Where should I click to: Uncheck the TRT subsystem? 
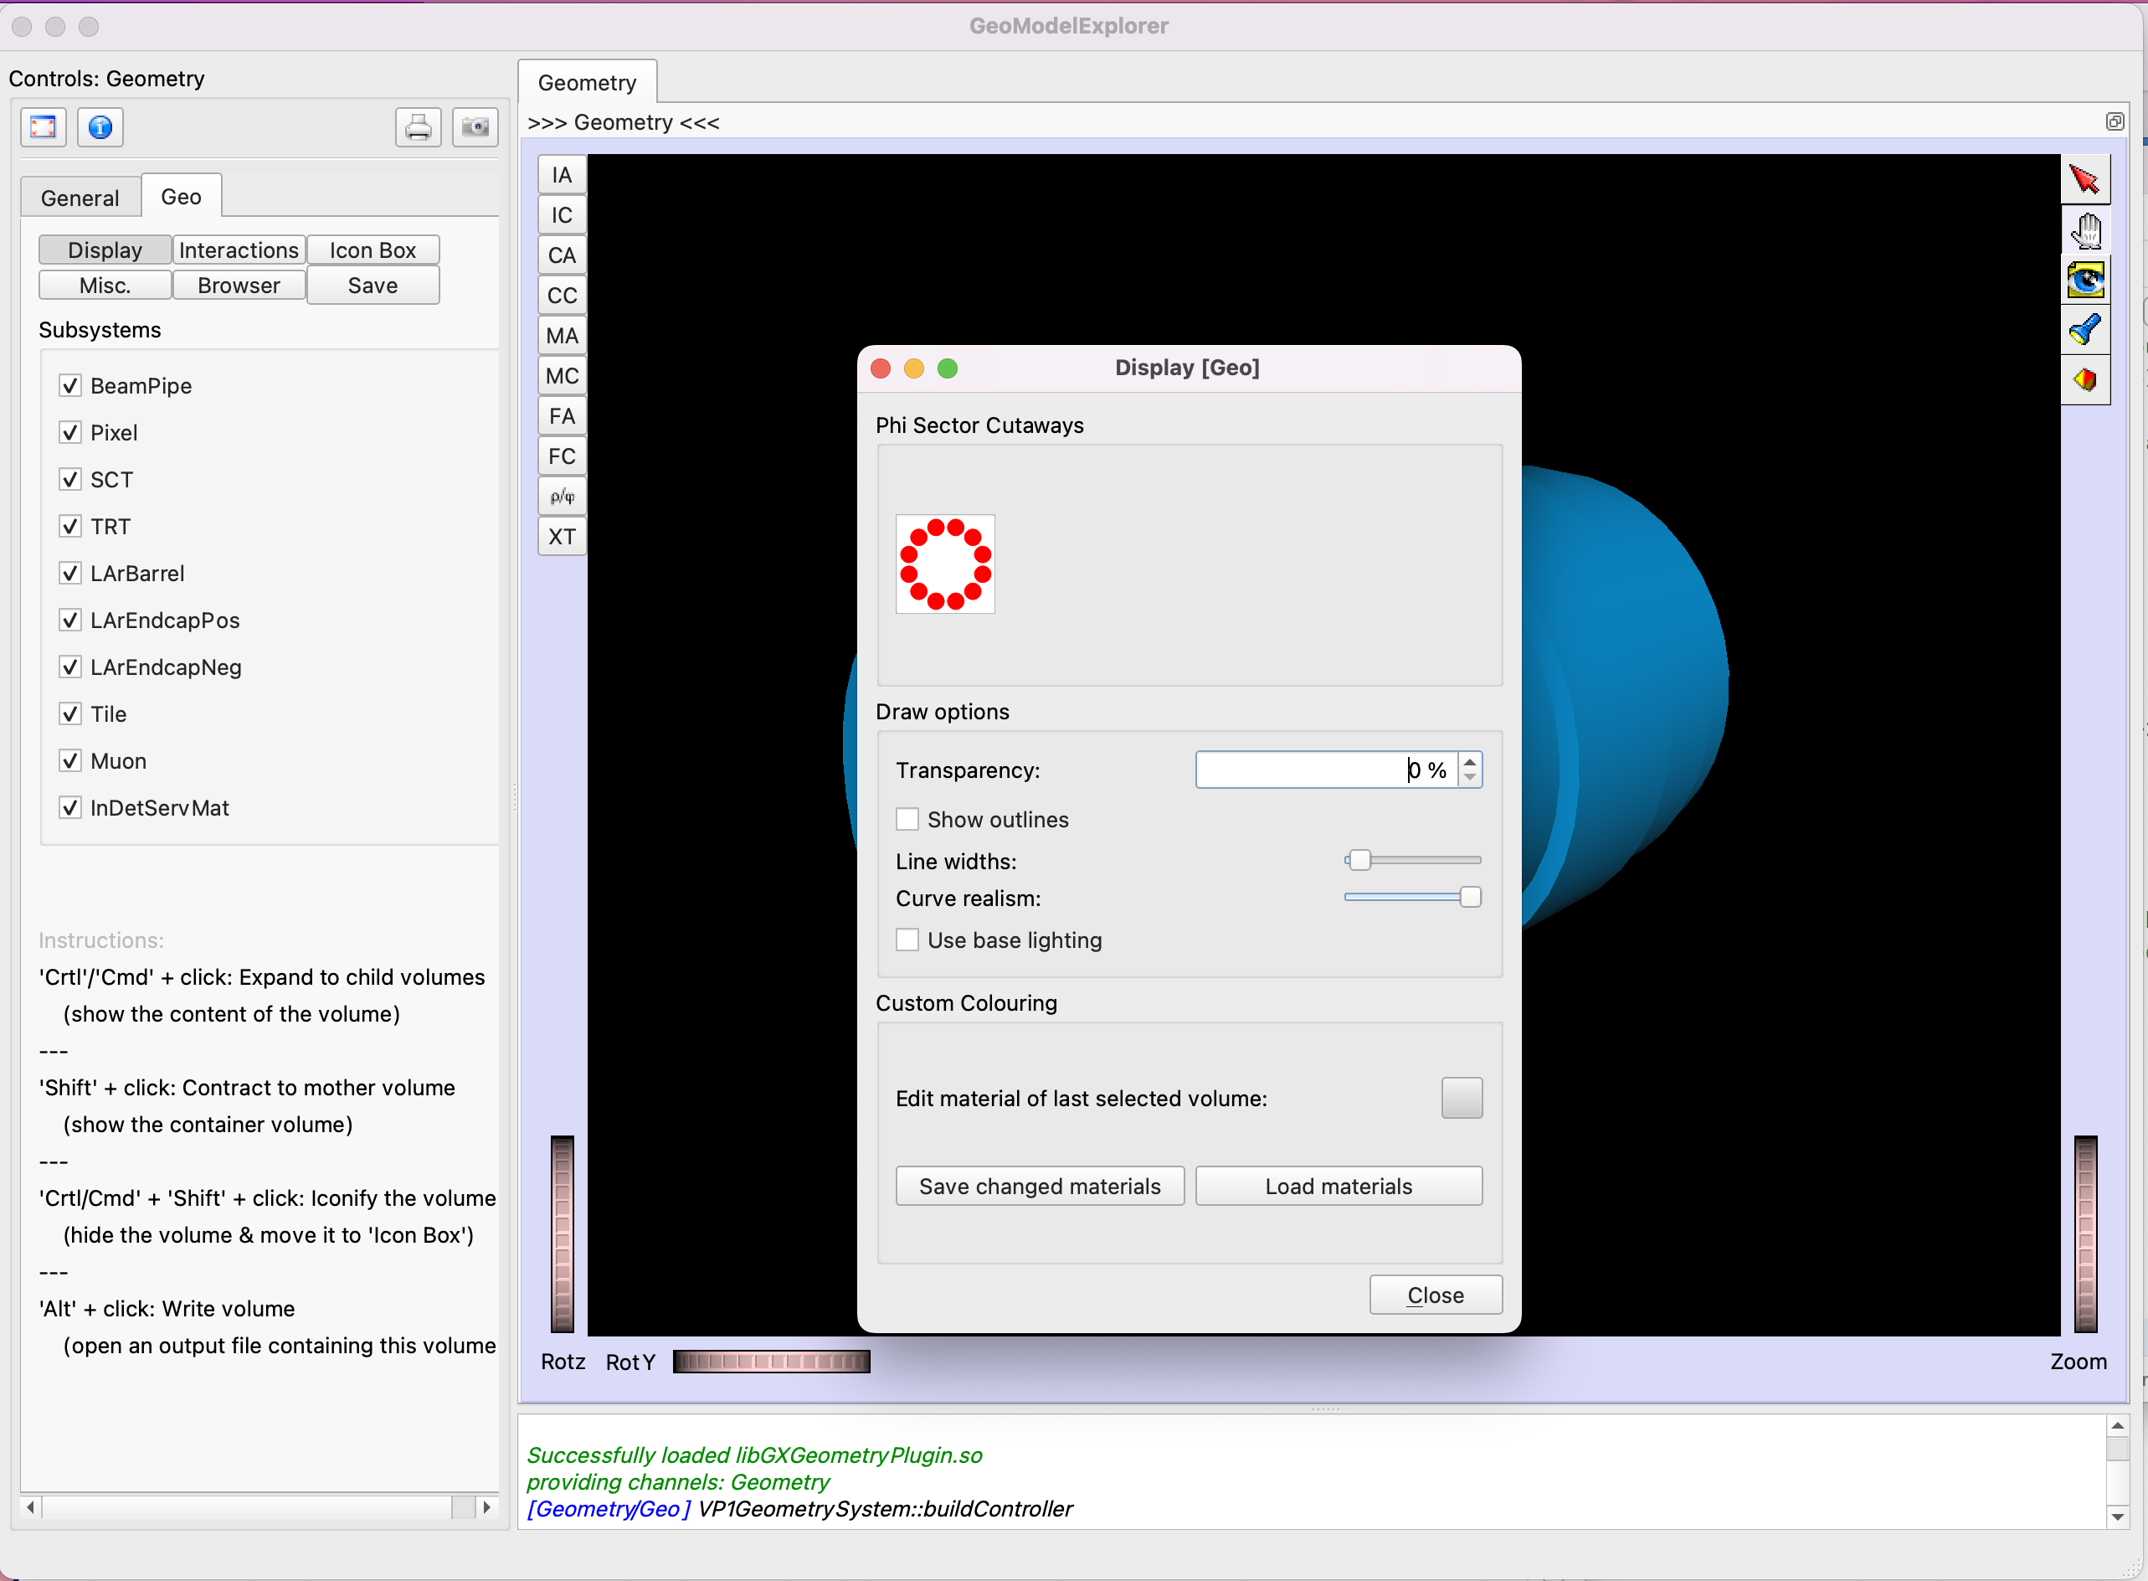tap(69, 527)
